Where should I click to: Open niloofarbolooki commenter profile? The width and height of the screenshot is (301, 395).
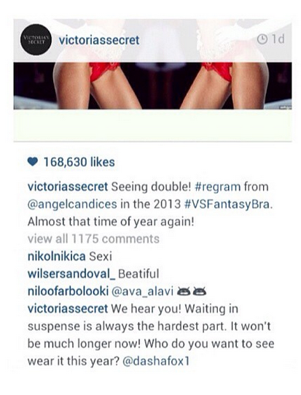(68, 291)
